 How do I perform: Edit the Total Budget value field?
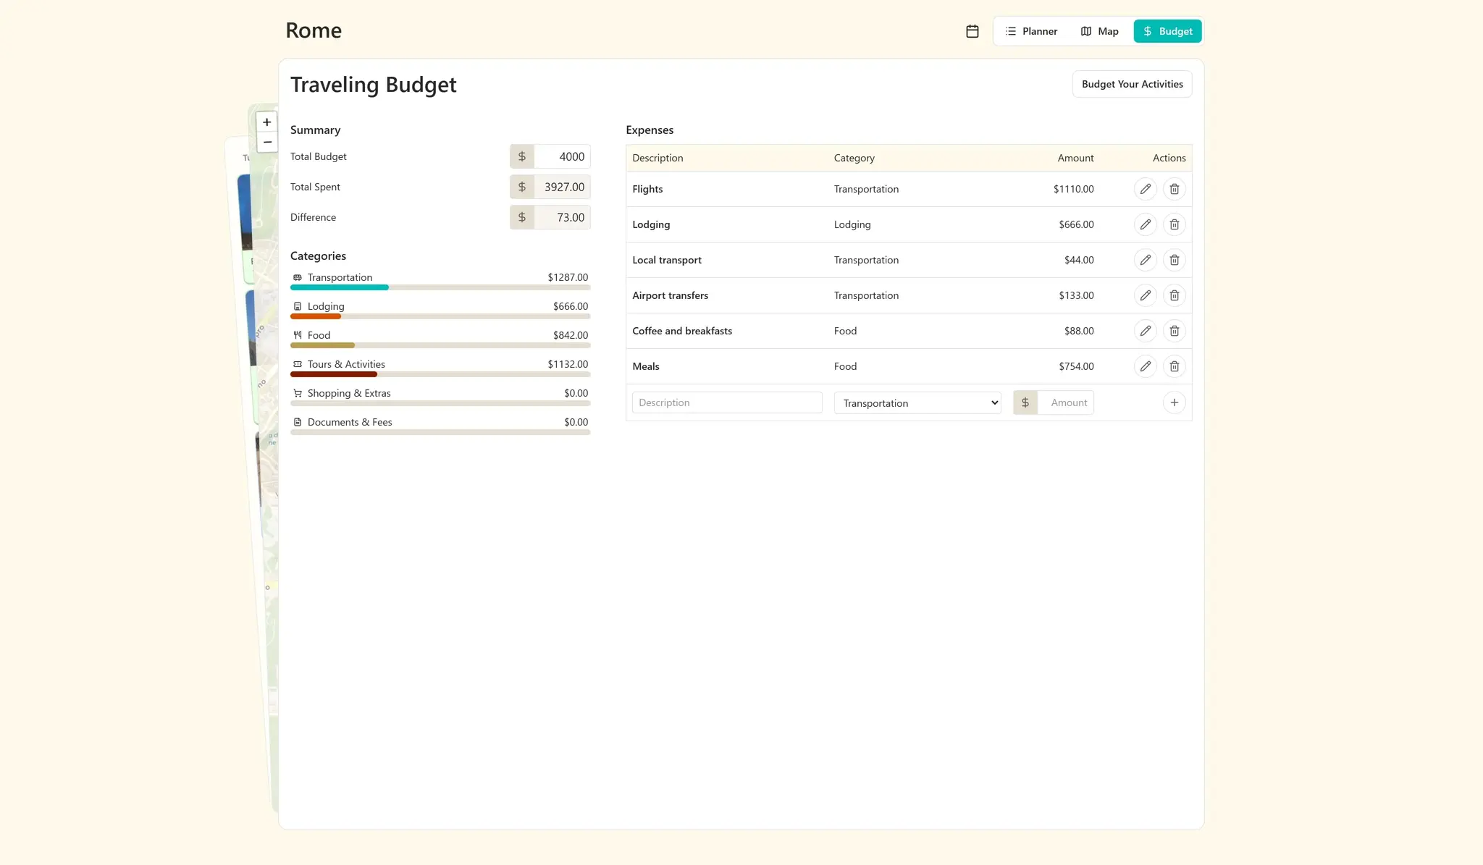click(x=561, y=156)
